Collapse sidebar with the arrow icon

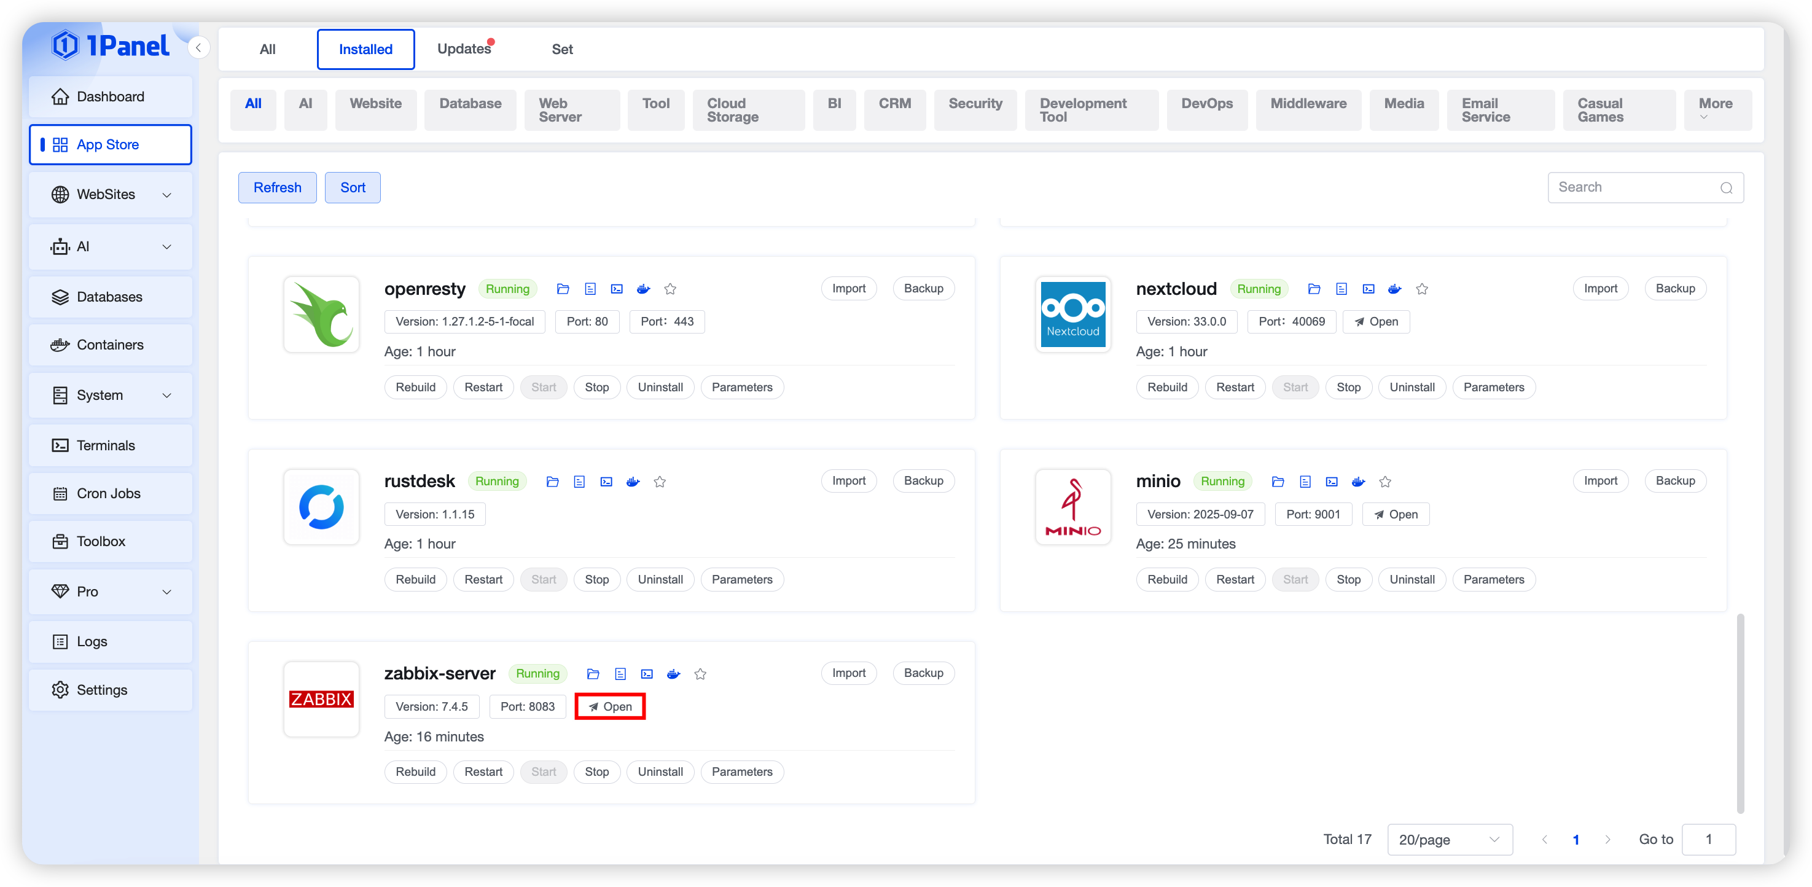point(199,48)
